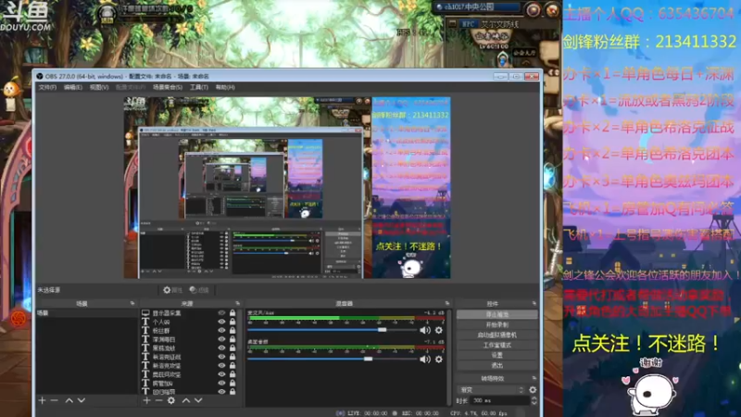Image resolution: width=741 pixels, height=417 pixels.
Task: Open the 文件(F) menu
Action: pos(47,87)
